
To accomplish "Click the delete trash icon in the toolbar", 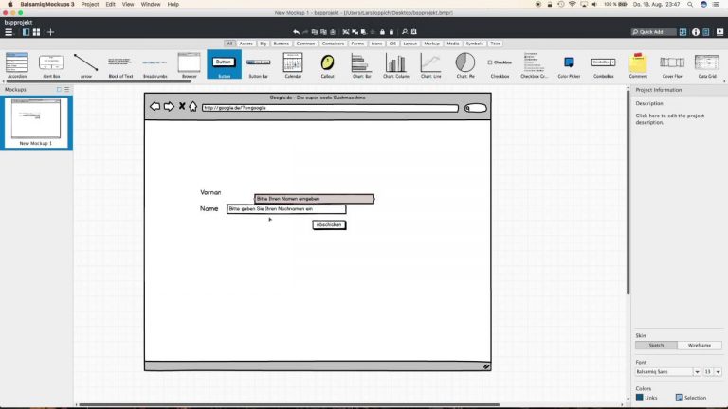I will [x=333, y=32].
